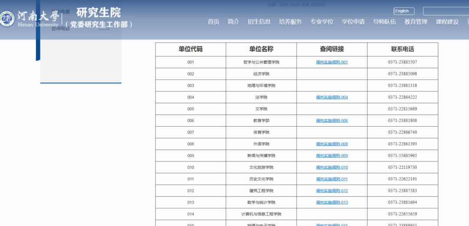Click 调剂实施细则-010 link for 文化旅游学院
The width and height of the screenshot is (469, 226).
tap(332, 167)
